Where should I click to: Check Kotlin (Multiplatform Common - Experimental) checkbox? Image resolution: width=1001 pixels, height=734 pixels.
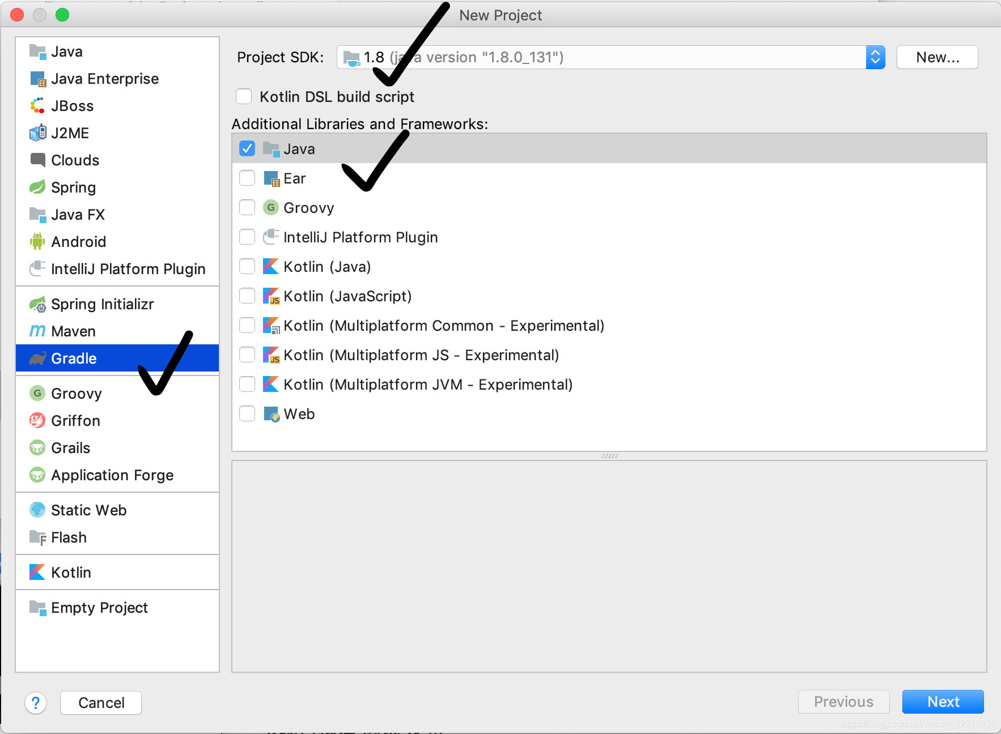pos(247,326)
